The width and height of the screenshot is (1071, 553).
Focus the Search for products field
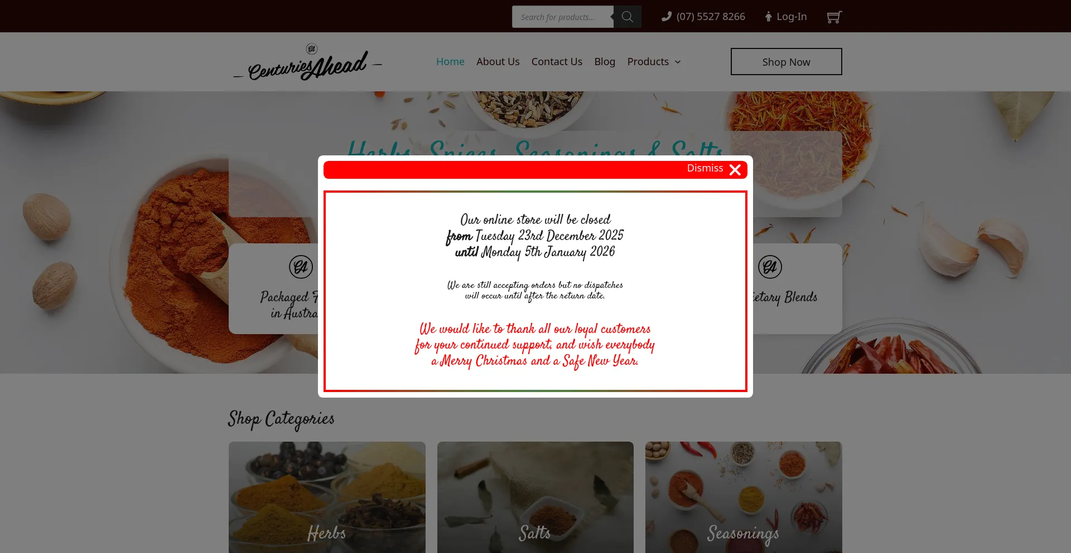[562, 17]
